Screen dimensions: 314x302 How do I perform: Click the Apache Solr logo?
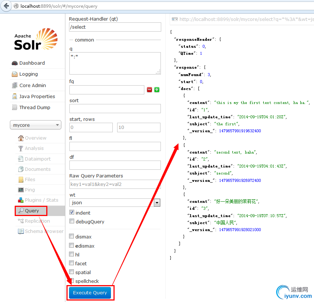36,39
